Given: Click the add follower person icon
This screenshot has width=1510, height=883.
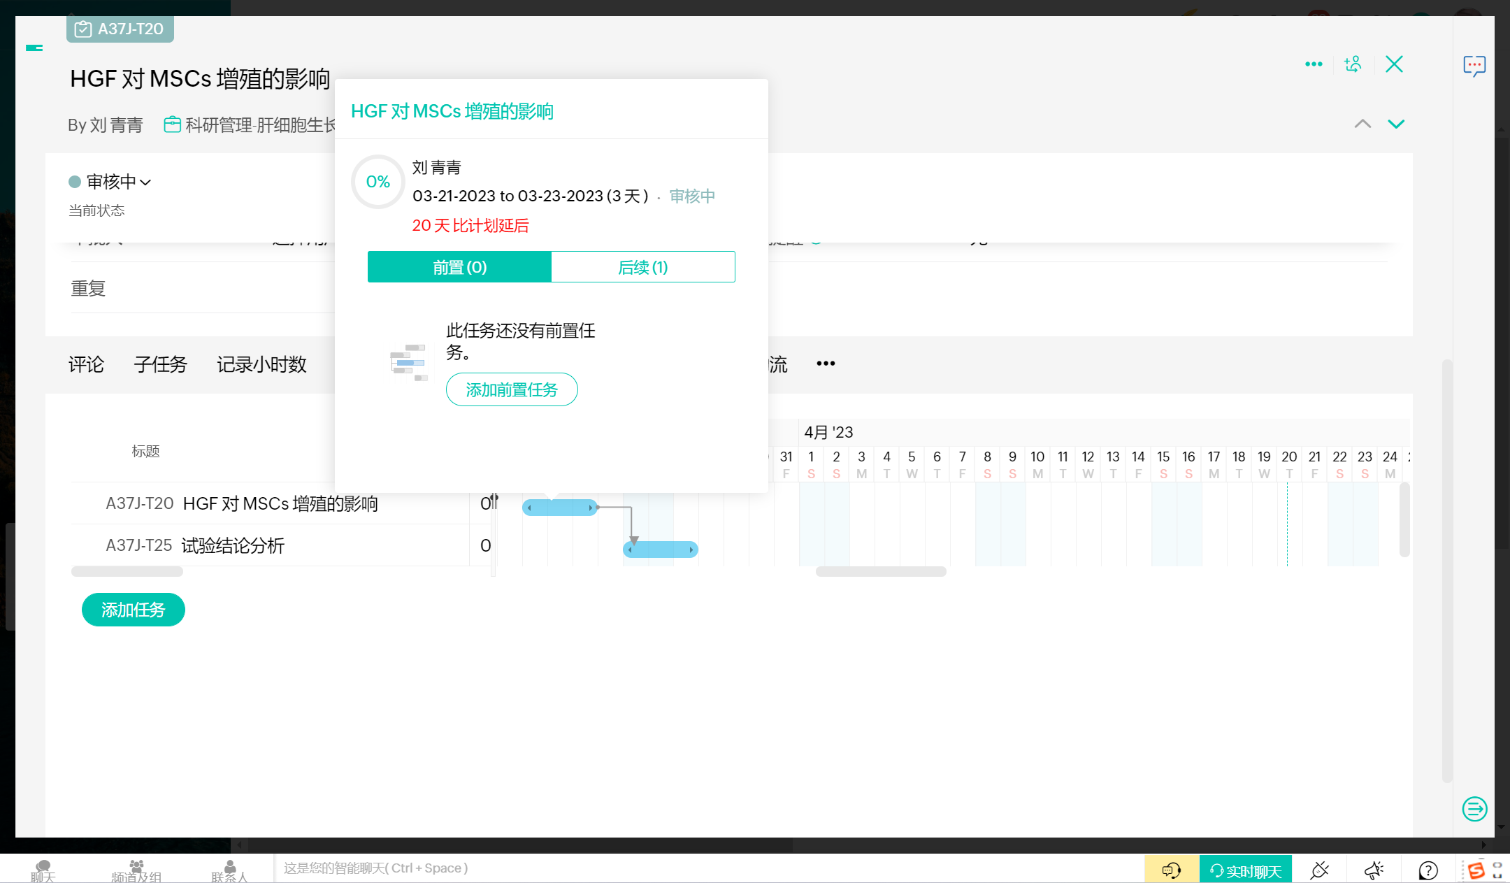Looking at the screenshot, I should (1353, 64).
